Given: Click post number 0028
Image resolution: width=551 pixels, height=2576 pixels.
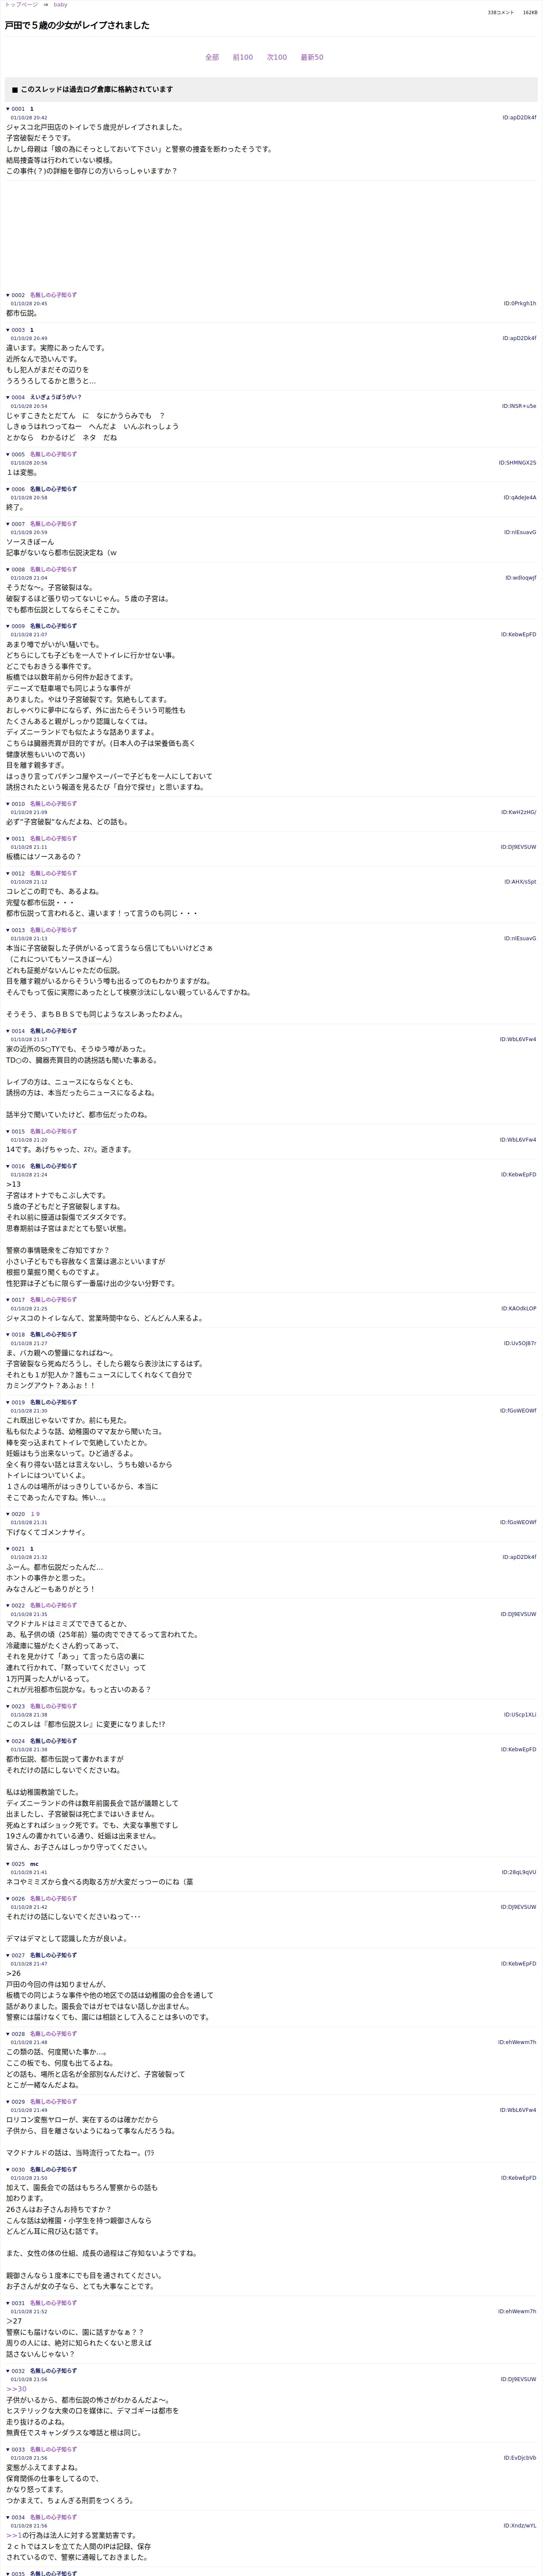Looking at the screenshot, I should [x=18, y=2034].
